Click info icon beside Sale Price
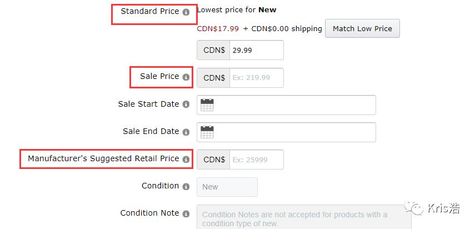 pyautogui.click(x=186, y=77)
